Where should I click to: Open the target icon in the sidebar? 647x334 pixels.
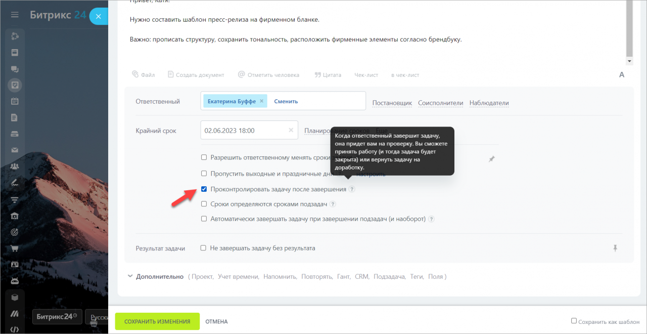(15, 232)
